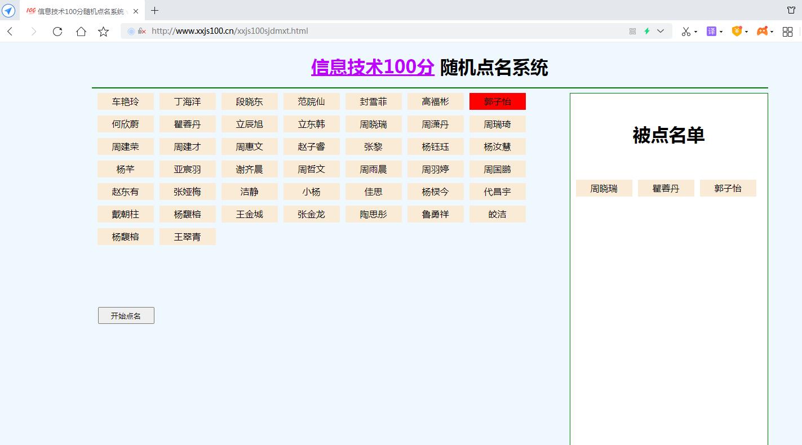Image resolution: width=802 pixels, height=445 pixels.
Task: Click the name tile 周羽婷
Action: pyautogui.click(x=436, y=169)
